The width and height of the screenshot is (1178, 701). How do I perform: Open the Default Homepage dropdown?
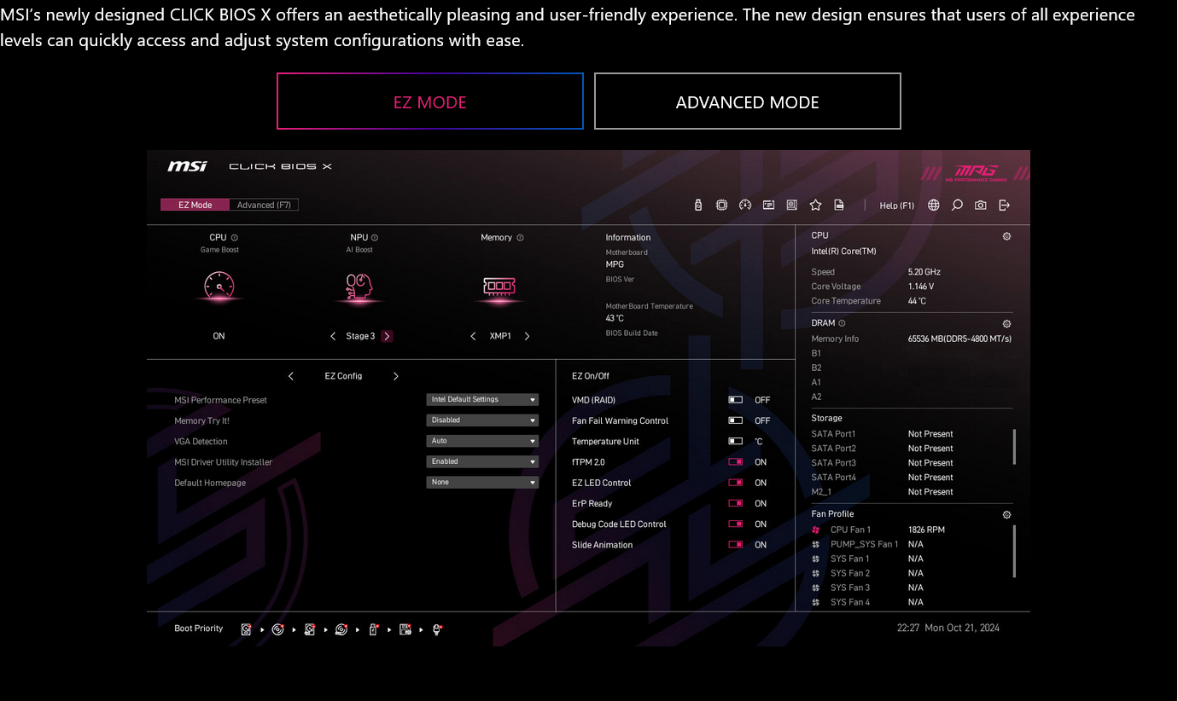[x=482, y=482]
